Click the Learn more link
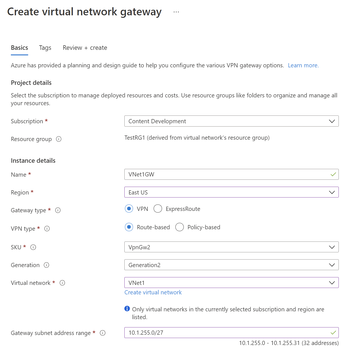353x355 pixels. [303, 65]
